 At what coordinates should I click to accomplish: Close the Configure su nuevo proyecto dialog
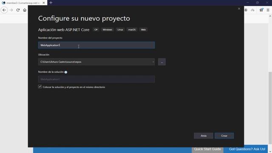tap(239, 8)
